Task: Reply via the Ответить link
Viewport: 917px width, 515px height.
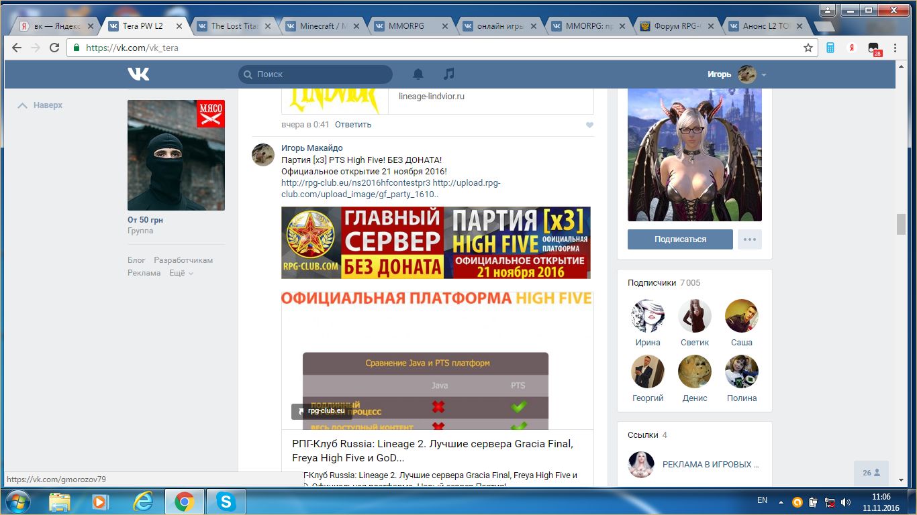Action: click(353, 125)
